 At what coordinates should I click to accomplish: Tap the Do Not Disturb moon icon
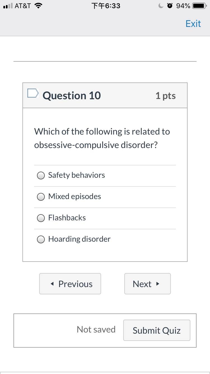(x=161, y=6)
